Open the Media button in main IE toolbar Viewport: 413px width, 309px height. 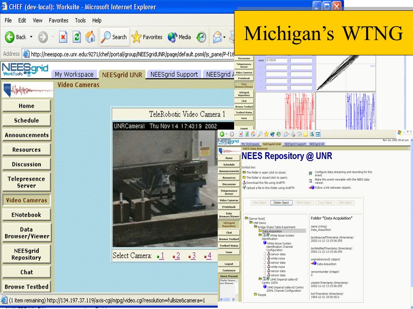click(179, 37)
